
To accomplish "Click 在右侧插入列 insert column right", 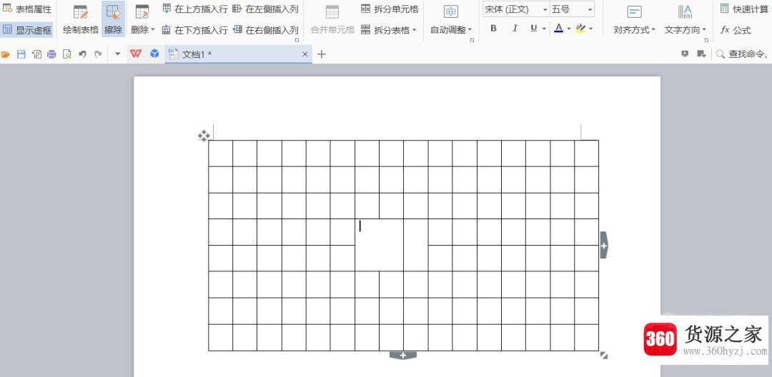I will coord(265,30).
